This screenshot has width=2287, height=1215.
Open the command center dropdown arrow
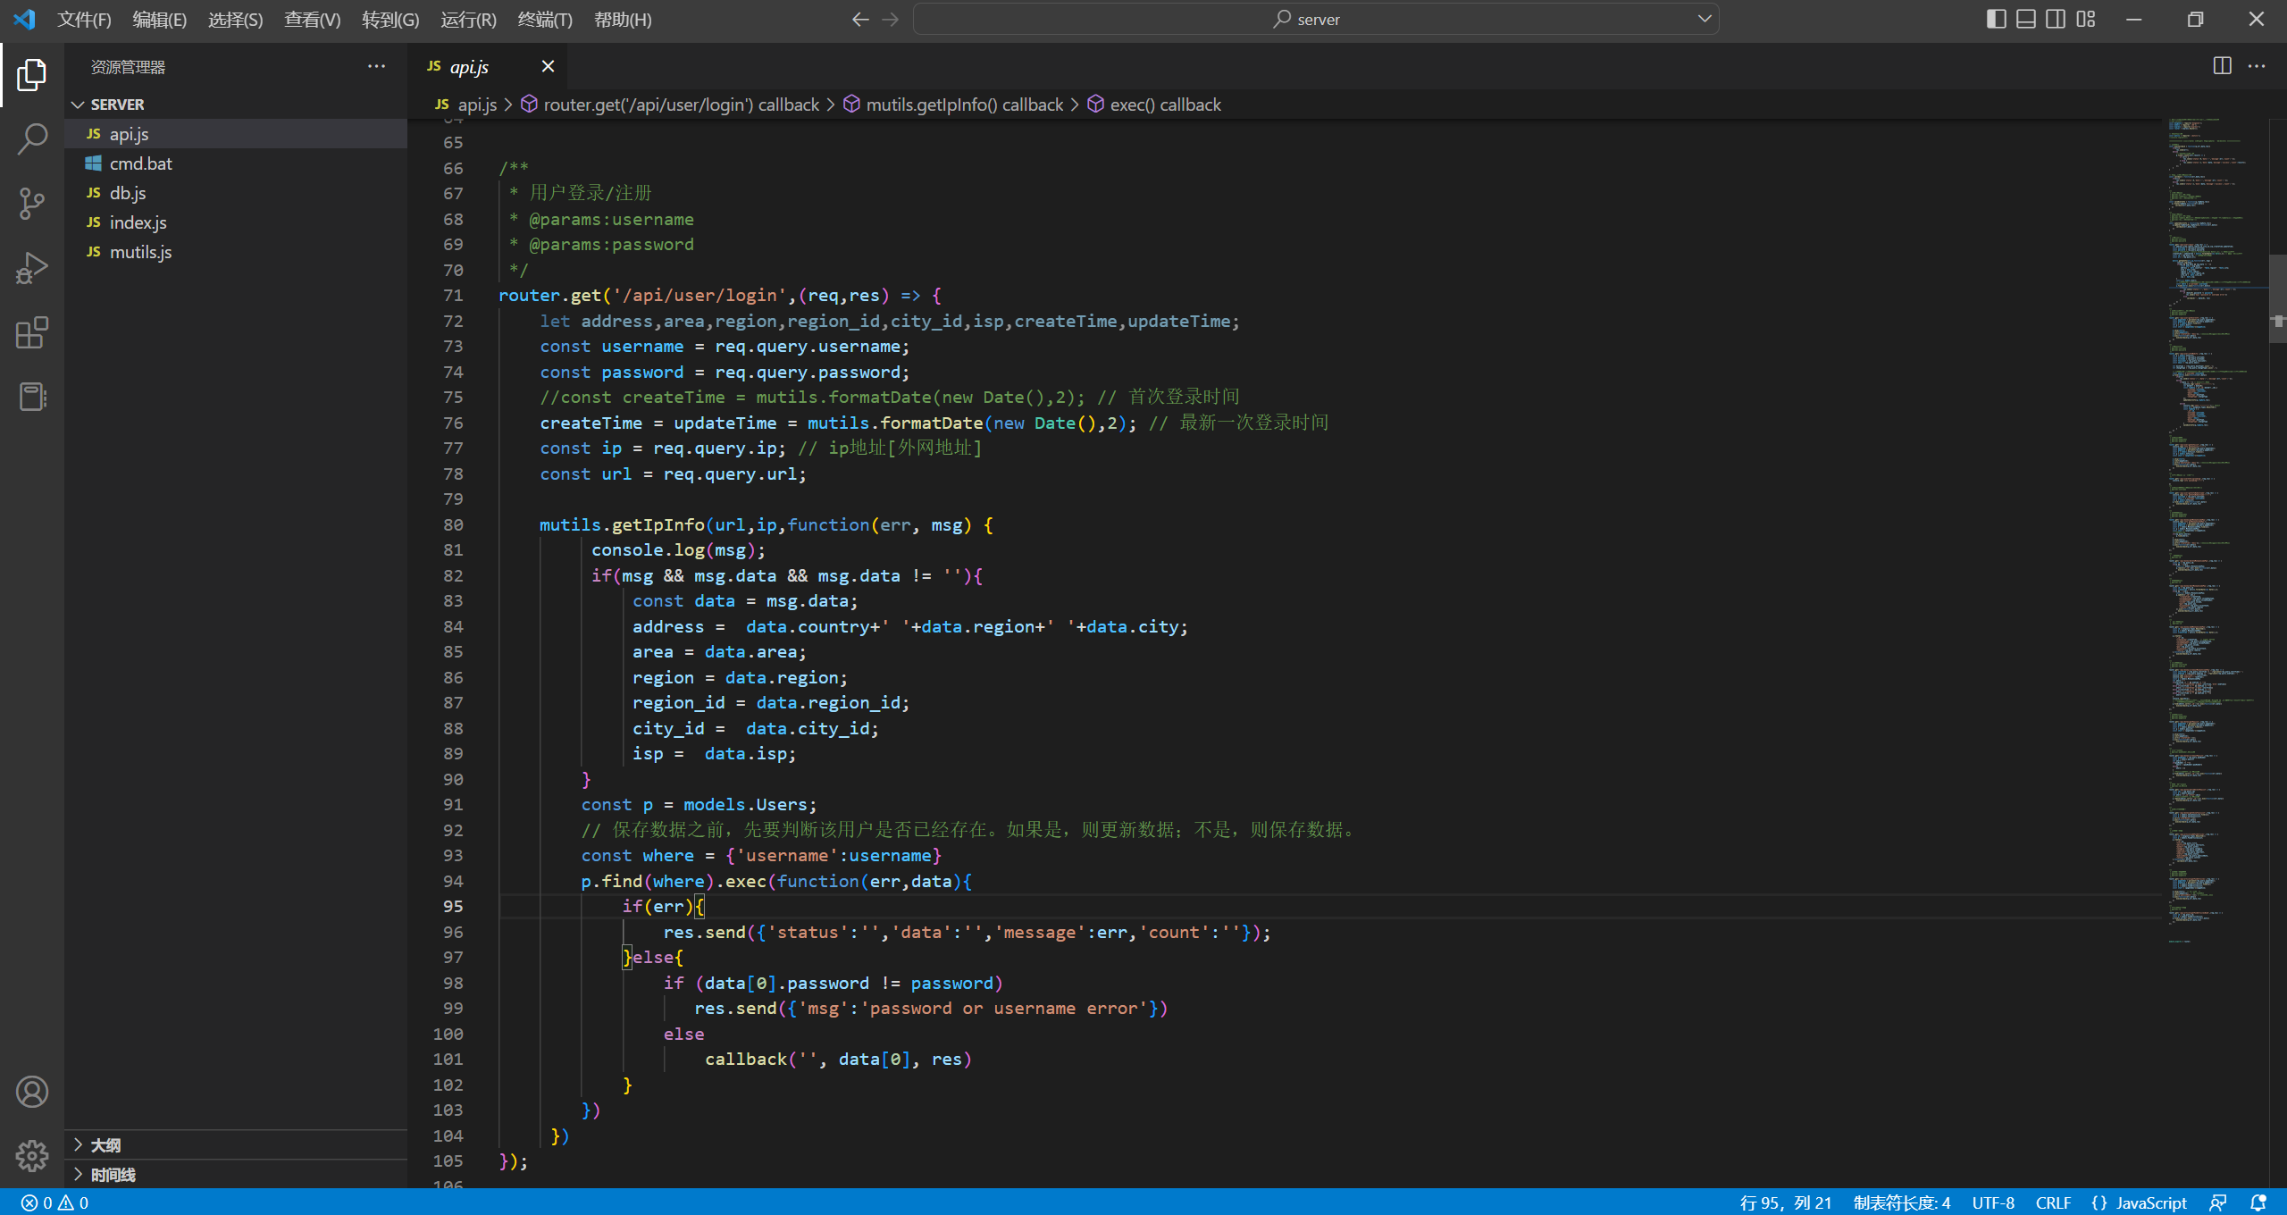click(1705, 19)
